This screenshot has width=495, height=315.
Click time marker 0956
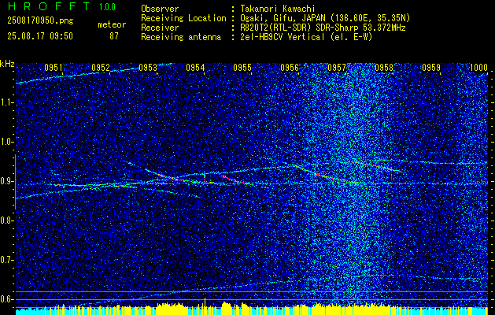[290, 68]
